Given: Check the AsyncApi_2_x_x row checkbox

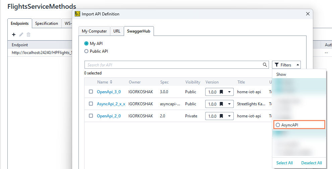Looking at the screenshot, I should [91, 104].
